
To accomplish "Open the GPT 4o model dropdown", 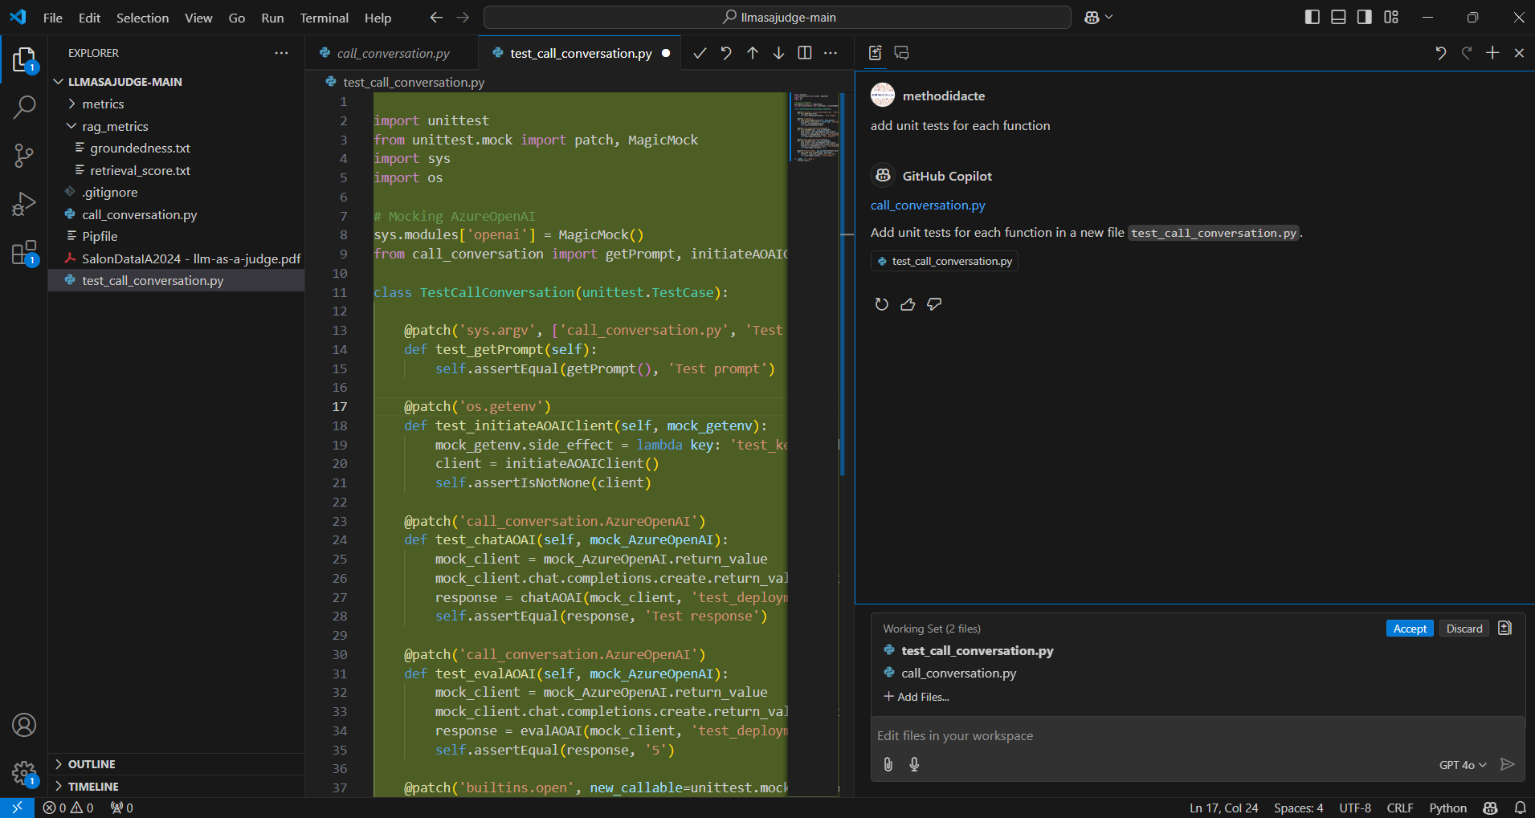I will (x=1461, y=764).
